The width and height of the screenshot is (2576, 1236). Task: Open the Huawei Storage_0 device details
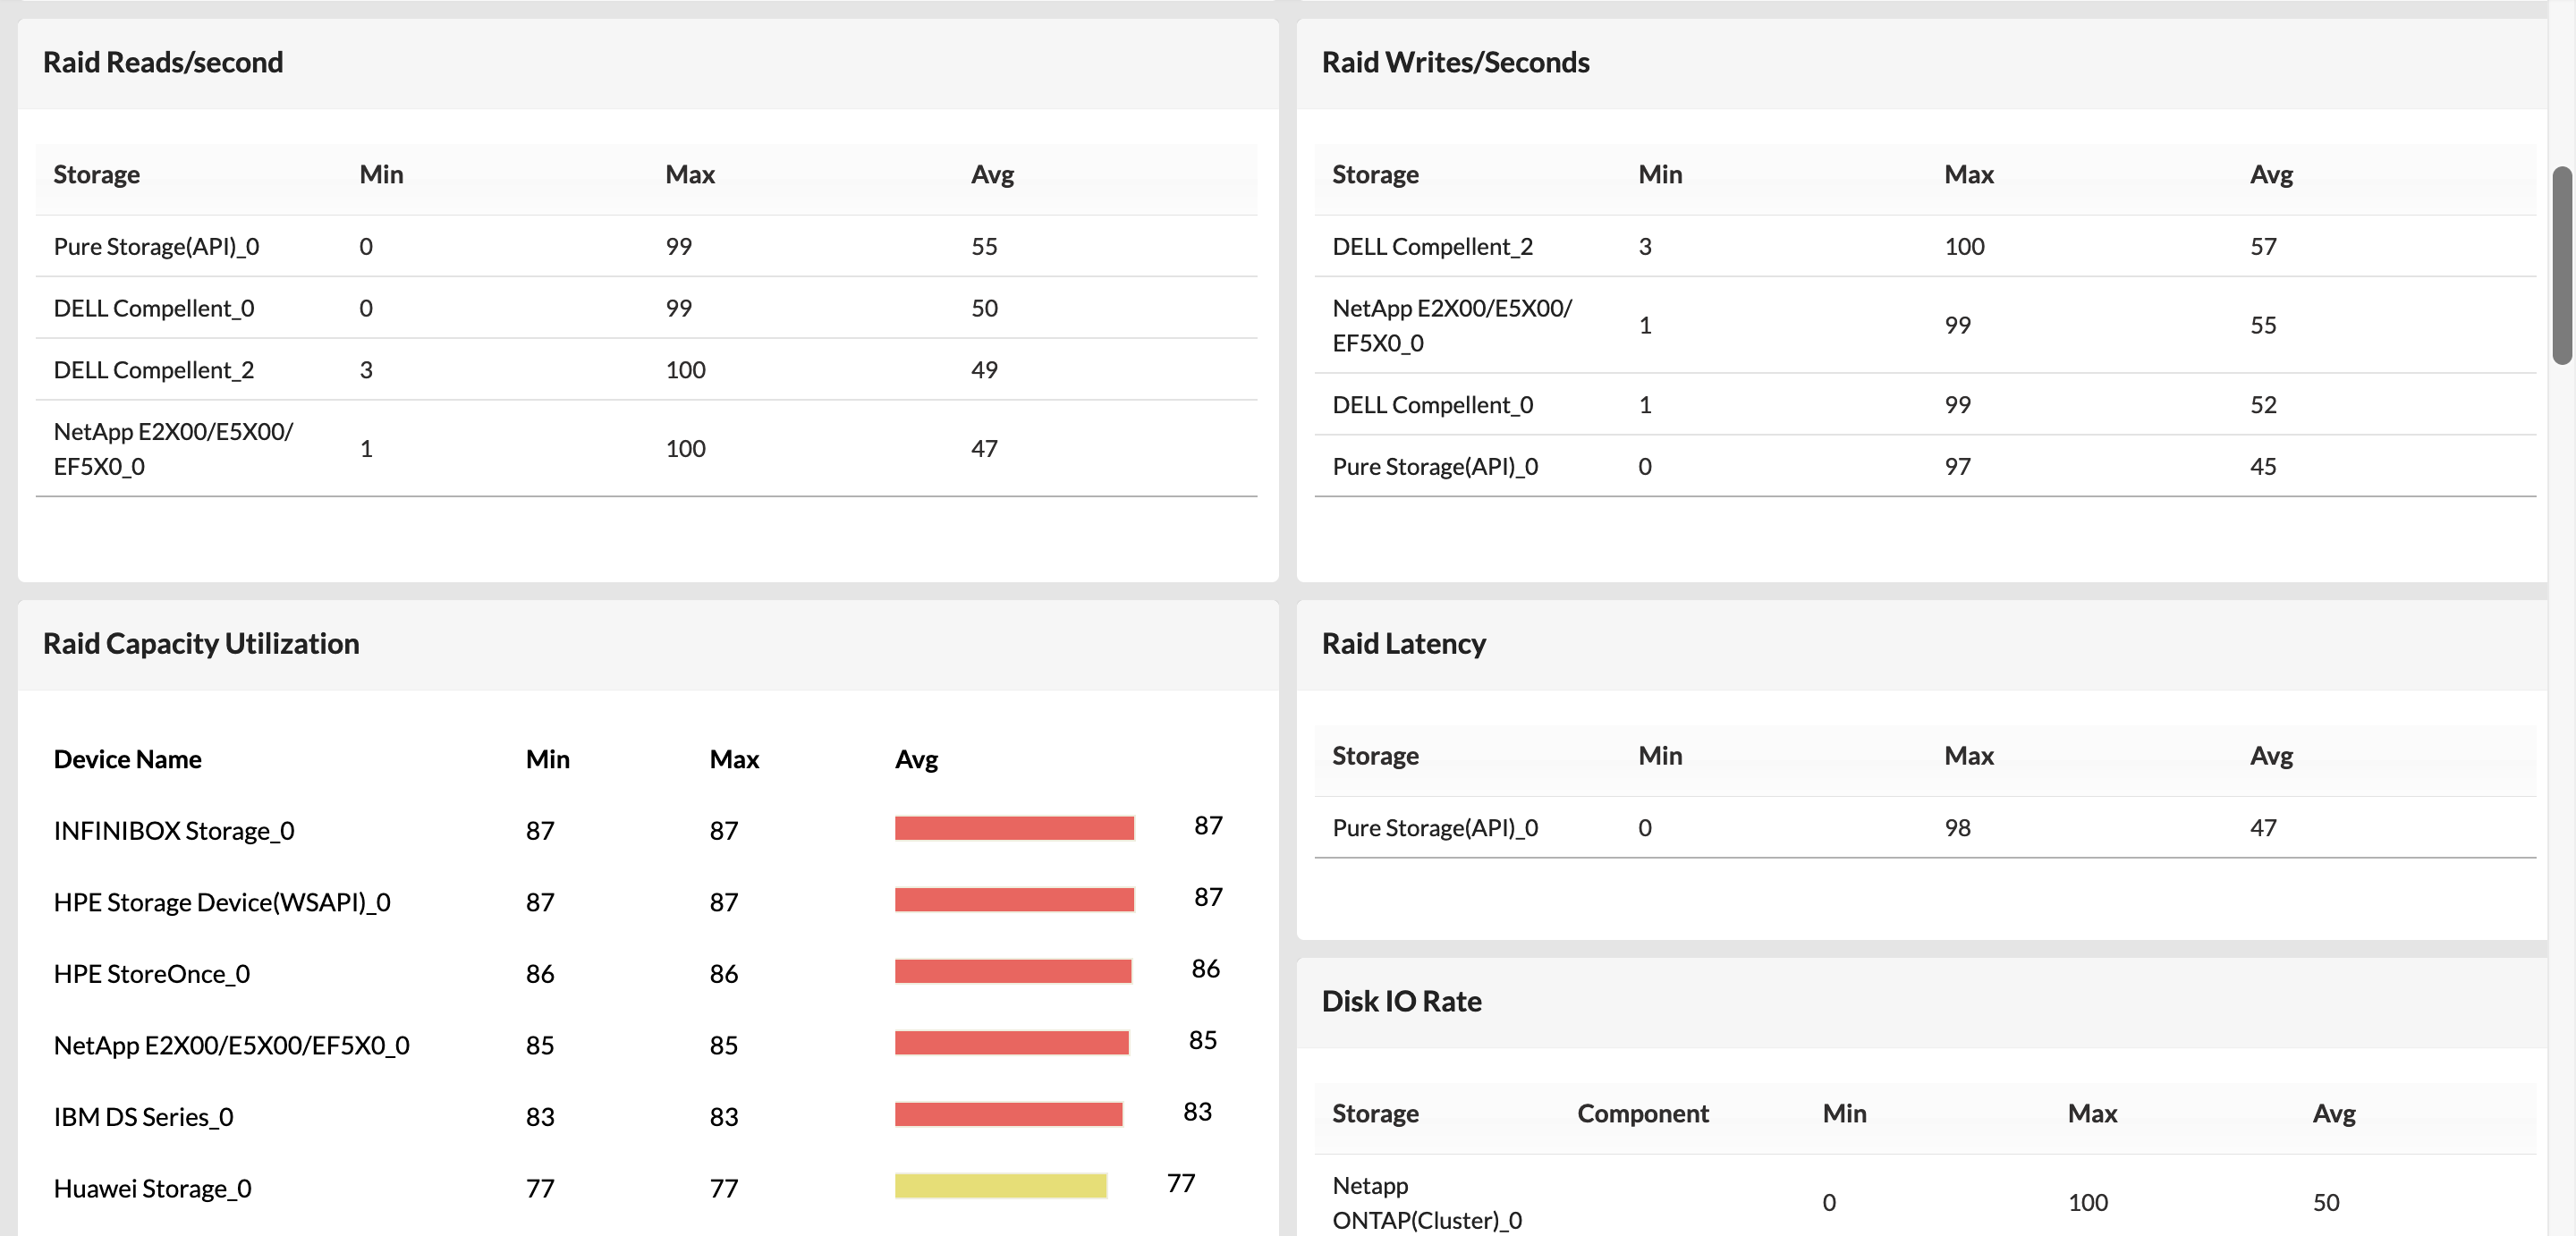pyautogui.click(x=151, y=1188)
